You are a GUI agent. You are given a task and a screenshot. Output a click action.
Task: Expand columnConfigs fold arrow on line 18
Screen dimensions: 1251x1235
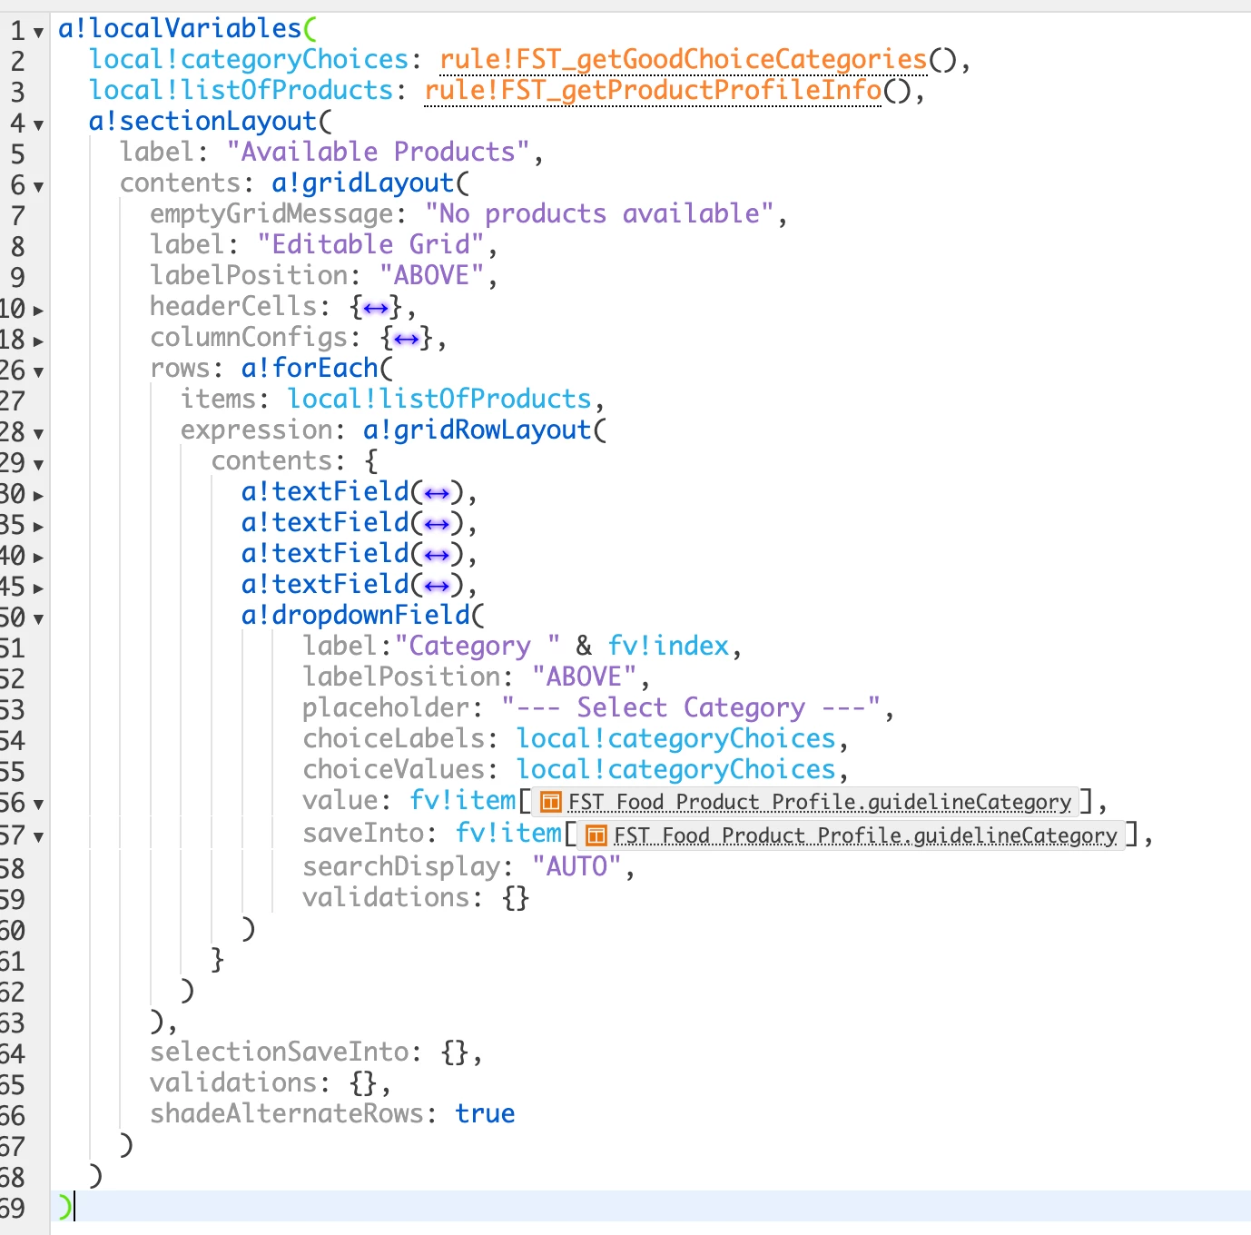tap(38, 341)
